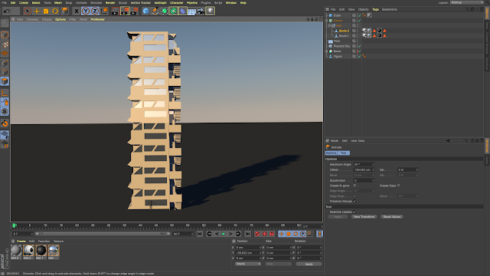
Task: Click Render View clapperboard icon
Action: [115, 11]
